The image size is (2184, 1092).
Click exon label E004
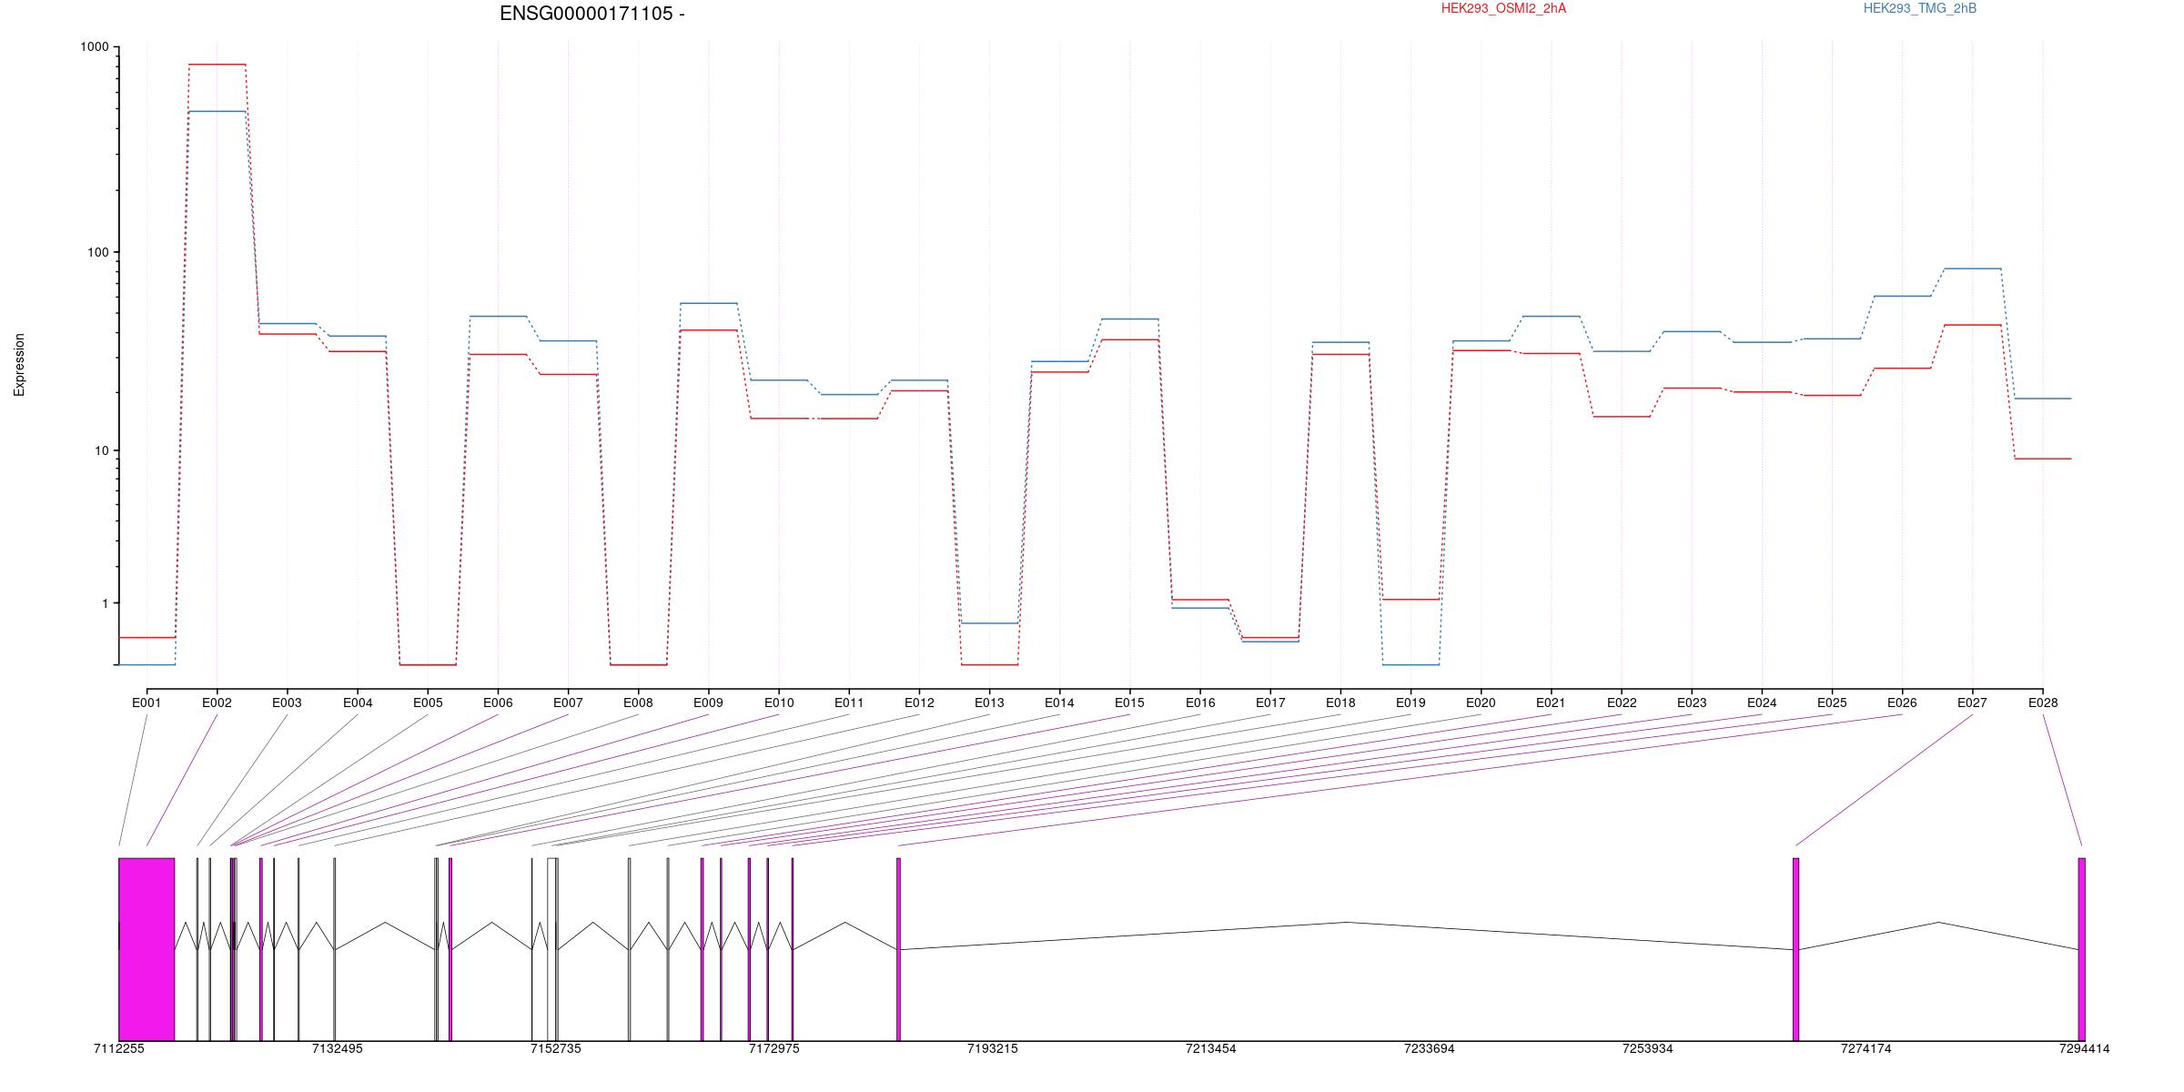[x=358, y=703]
